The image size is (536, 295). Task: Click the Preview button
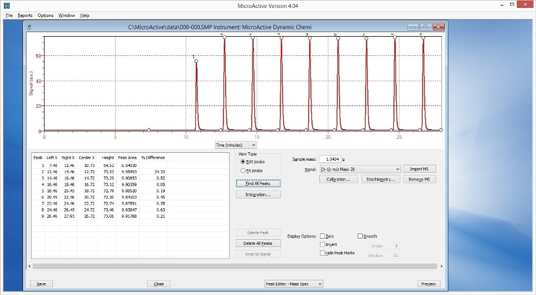coord(429,284)
